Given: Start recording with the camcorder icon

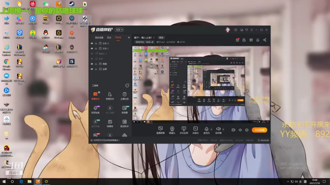Looking at the screenshot, I should [x=233, y=130].
